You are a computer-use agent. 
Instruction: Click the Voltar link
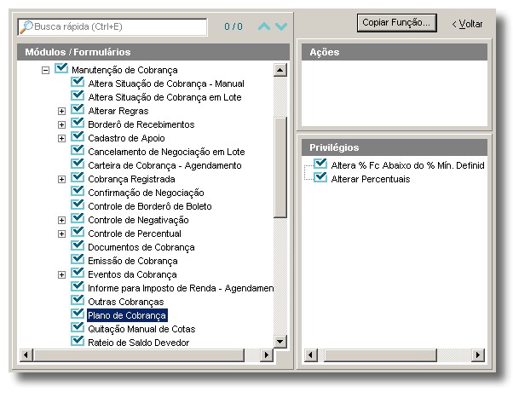[467, 24]
